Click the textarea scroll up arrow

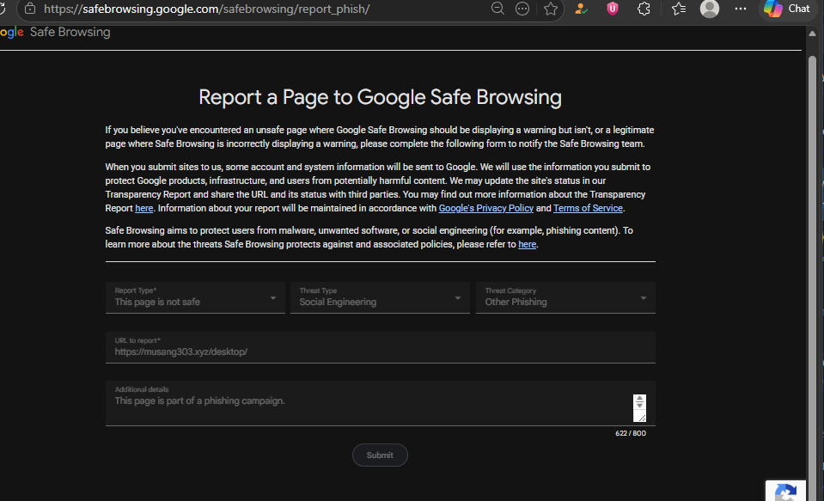pos(639,399)
